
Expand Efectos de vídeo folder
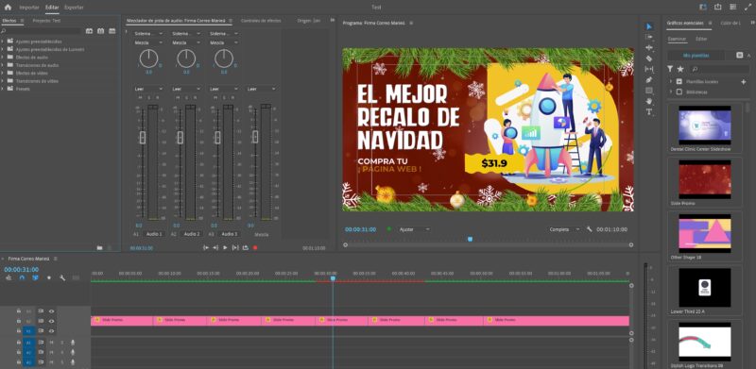pos(3,73)
